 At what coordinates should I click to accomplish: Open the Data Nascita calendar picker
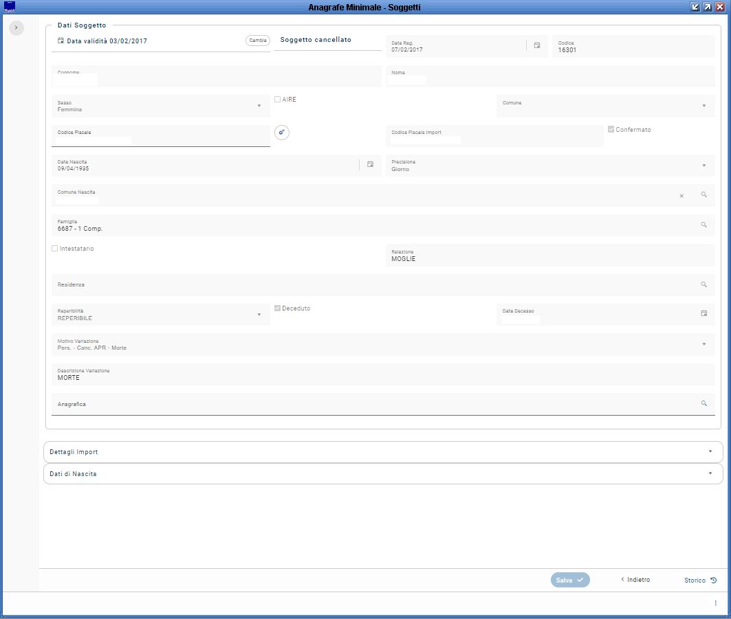[x=370, y=164]
